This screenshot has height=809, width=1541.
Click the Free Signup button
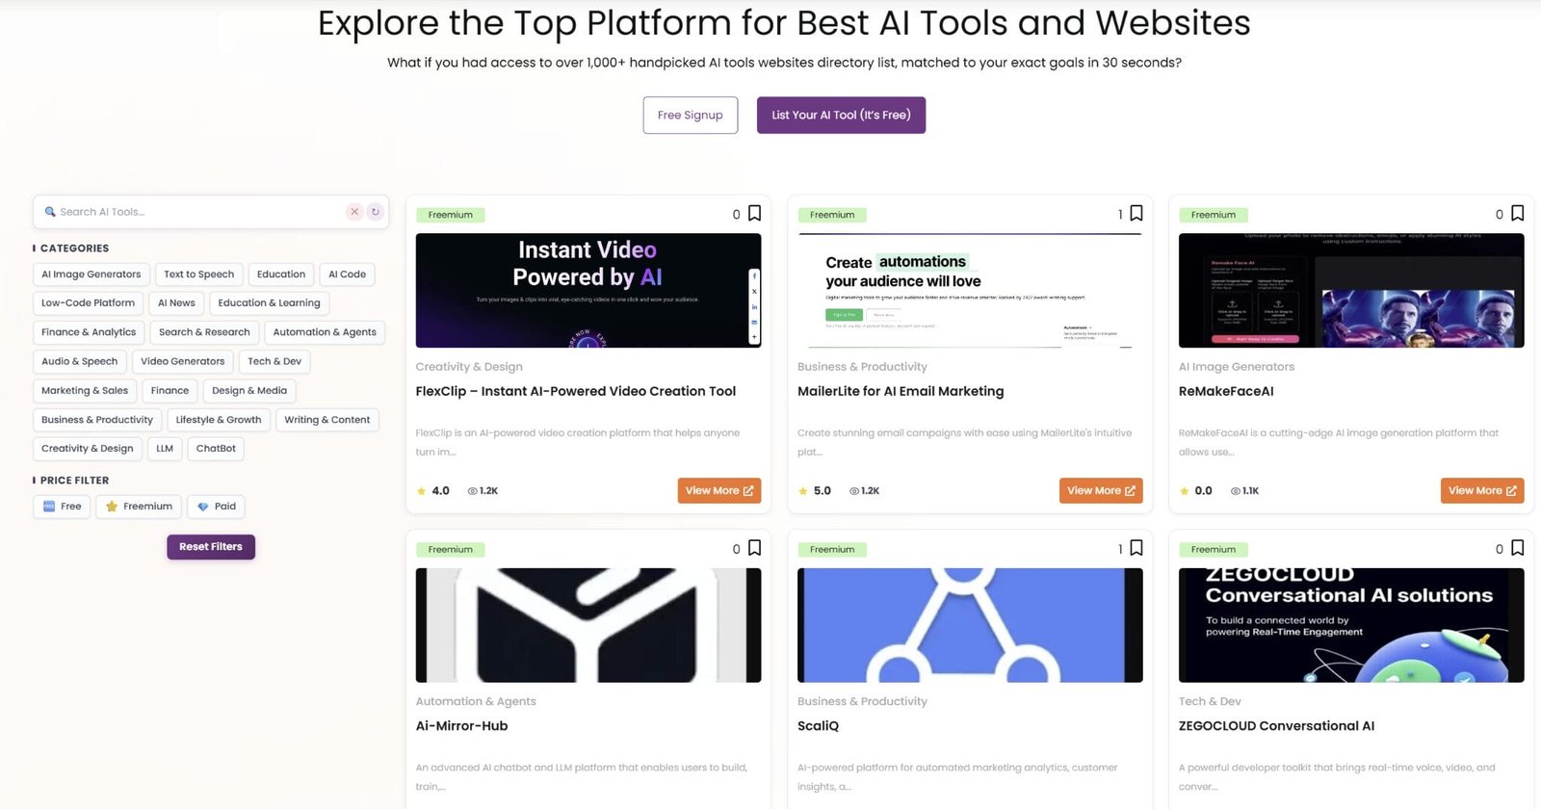(691, 116)
